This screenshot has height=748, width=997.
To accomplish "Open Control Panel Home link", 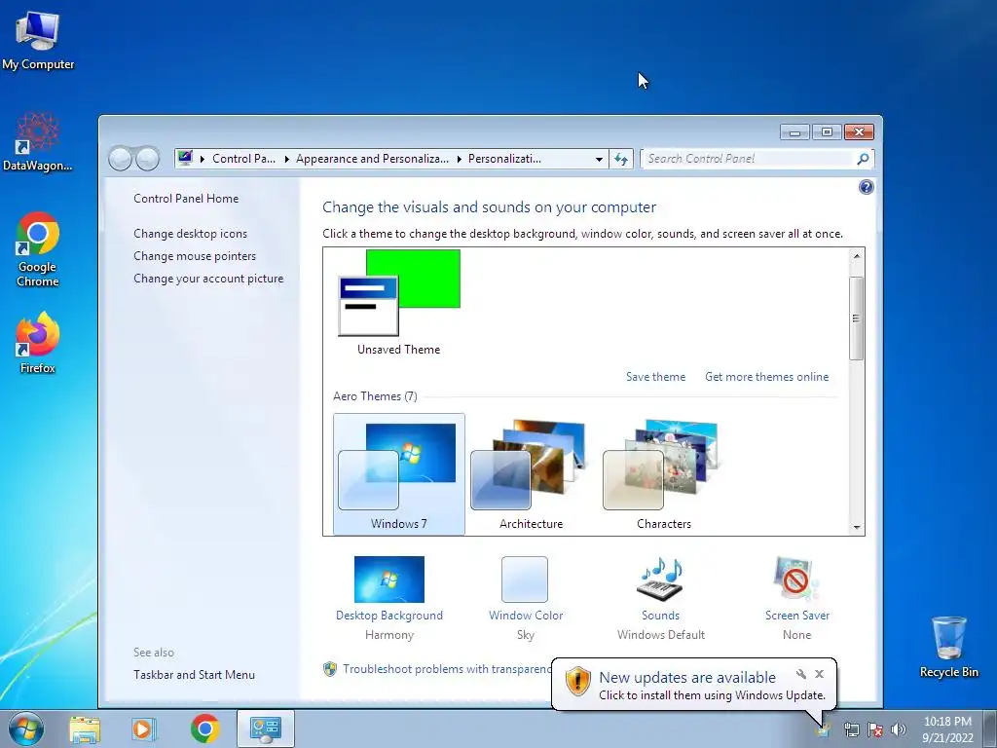I will pos(186,199).
